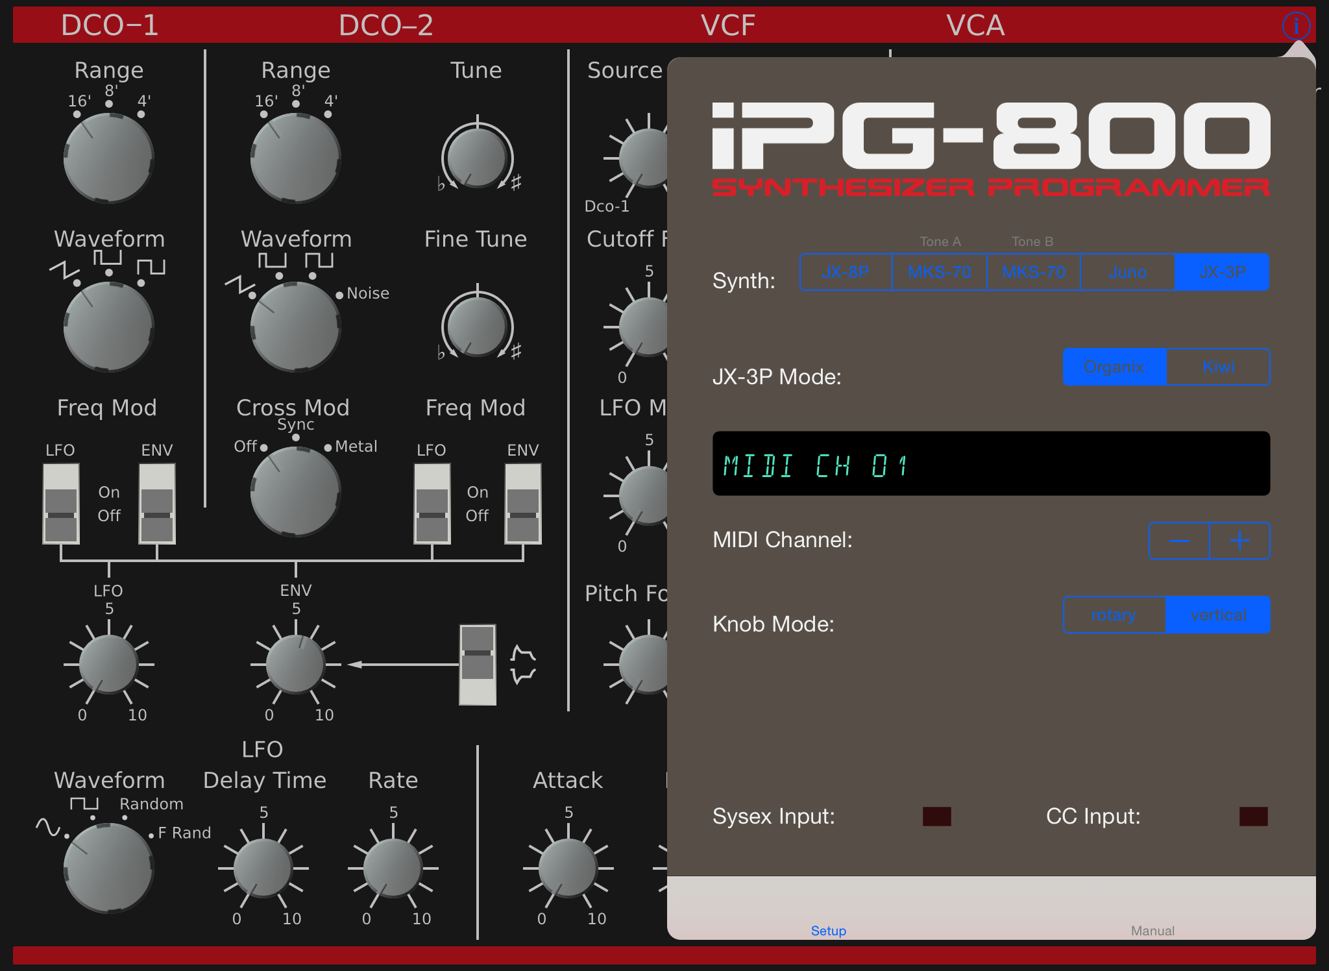Set Knob Mode to rotary
Screen dimensions: 1329x971
coord(1114,615)
